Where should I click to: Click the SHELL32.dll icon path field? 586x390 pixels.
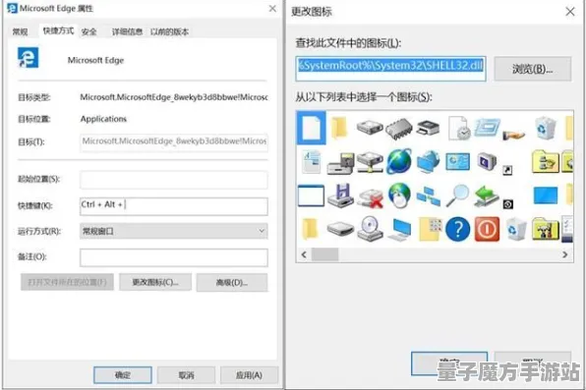(390, 69)
